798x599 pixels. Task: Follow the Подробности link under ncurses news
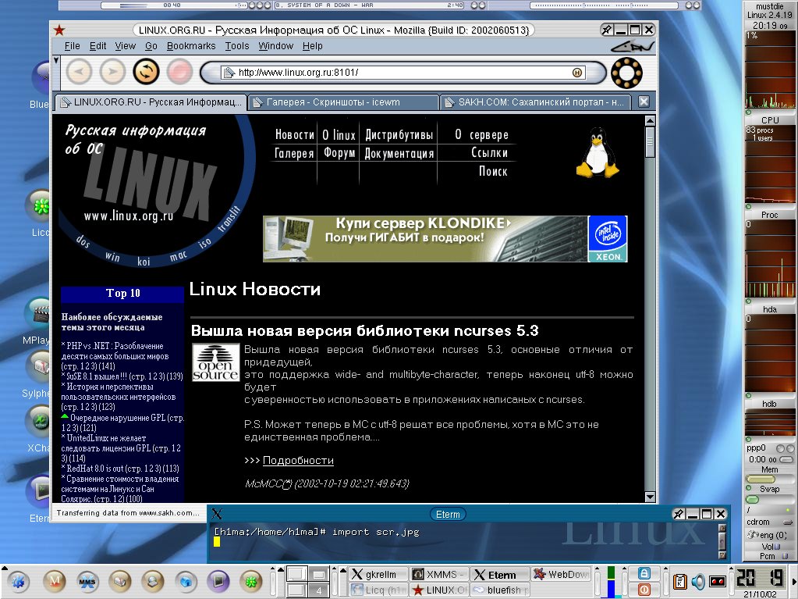coord(298,460)
